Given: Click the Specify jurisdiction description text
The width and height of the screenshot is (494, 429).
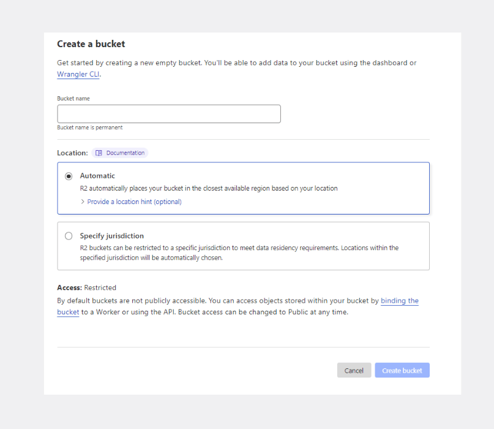Looking at the screenshot, I should tap(239, 252).
